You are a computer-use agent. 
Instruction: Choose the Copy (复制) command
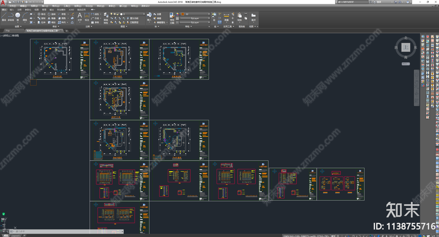[x=41, y=18]
